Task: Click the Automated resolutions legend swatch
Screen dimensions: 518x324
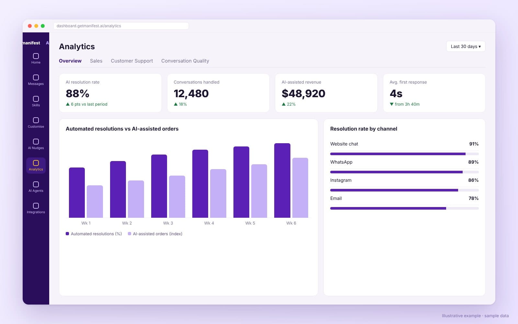Action: (67, 234)
